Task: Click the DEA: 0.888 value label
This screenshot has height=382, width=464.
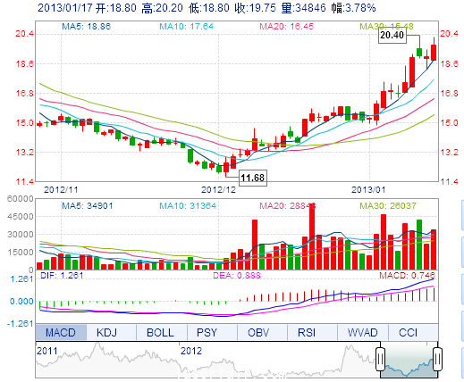Action: [x=237, y=275]
